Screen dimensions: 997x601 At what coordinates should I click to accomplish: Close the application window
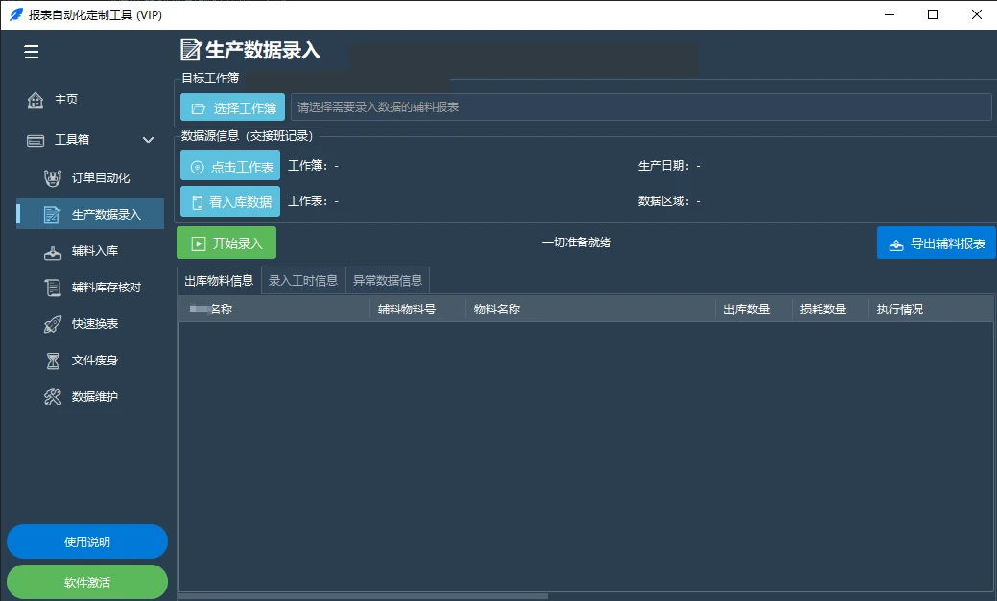pos(977,14)
